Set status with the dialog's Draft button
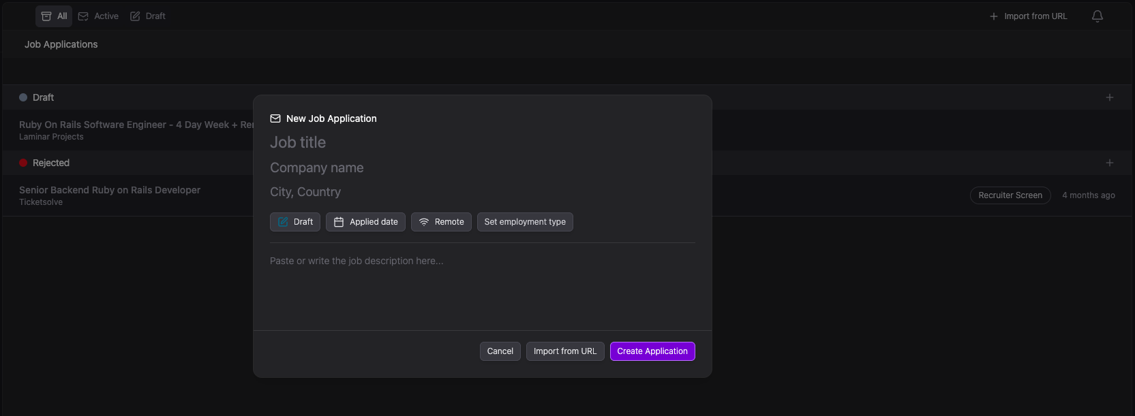The image size is (1135, 416). coord(295,222)
